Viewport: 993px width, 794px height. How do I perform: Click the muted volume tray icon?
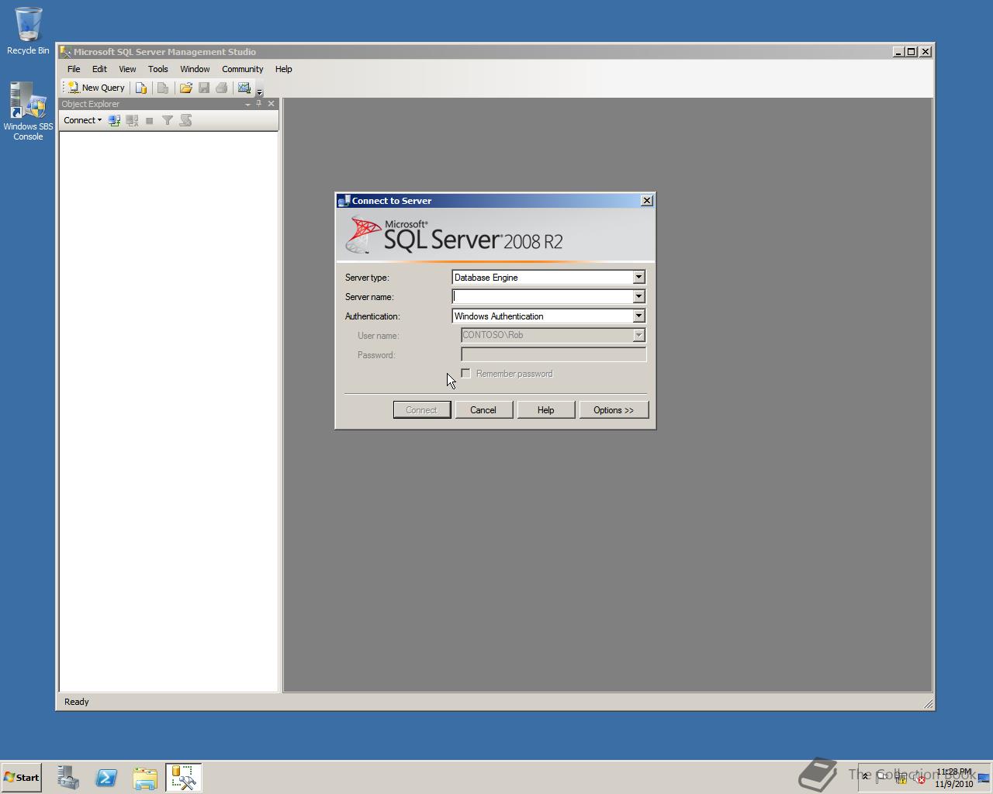click(920, 778)
